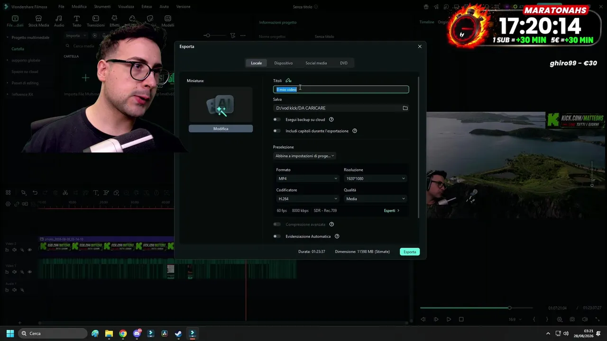Image resolution: width=607 pixels, height=341 pixels.
Task: Open the Codificatore H.264 dropdown
Action: click(x=307, y=199)
